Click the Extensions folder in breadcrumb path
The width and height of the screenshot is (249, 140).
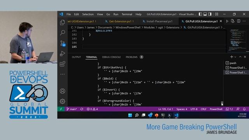(173, 28)
